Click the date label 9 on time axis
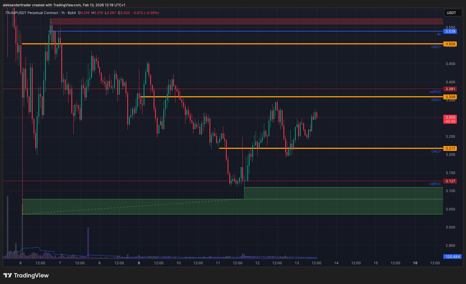The height and width of the screenshot is (284, 466). pos(139,263)
